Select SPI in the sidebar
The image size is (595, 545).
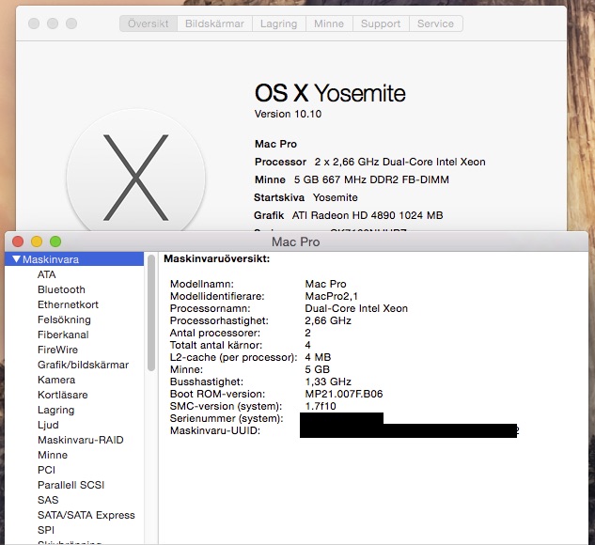click(x=46, y=530)
